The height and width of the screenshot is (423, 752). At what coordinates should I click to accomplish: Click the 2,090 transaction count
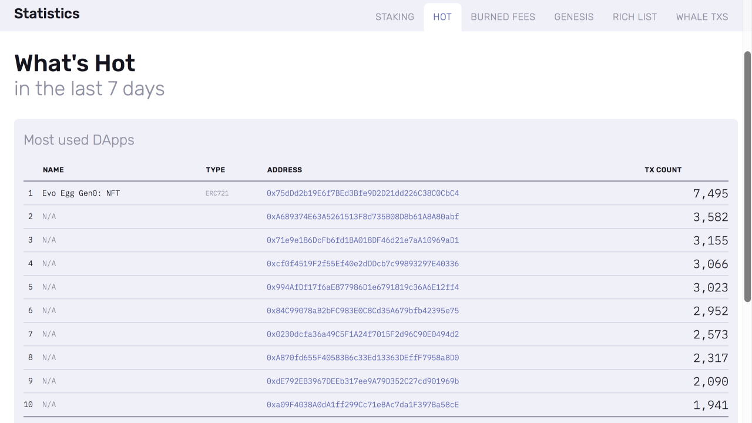point(711,381)
